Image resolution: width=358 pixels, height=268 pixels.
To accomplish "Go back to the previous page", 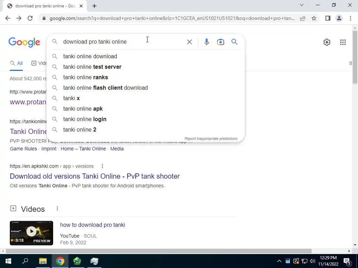I will [x=8, y=18].
